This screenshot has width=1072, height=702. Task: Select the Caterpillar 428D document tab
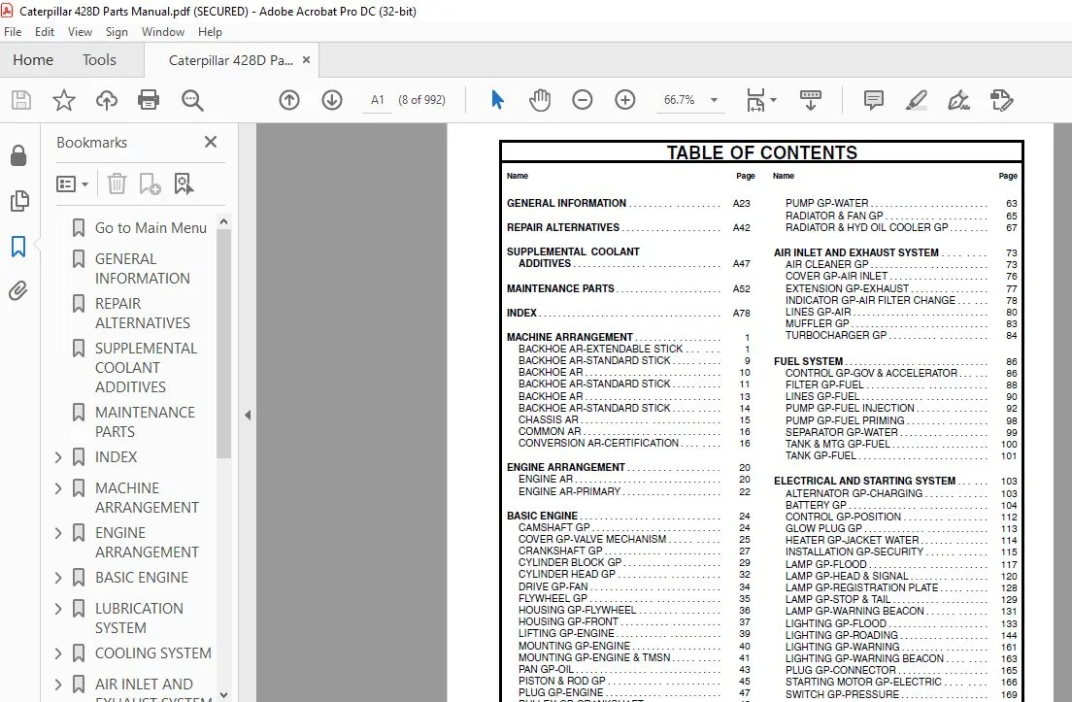230,60
